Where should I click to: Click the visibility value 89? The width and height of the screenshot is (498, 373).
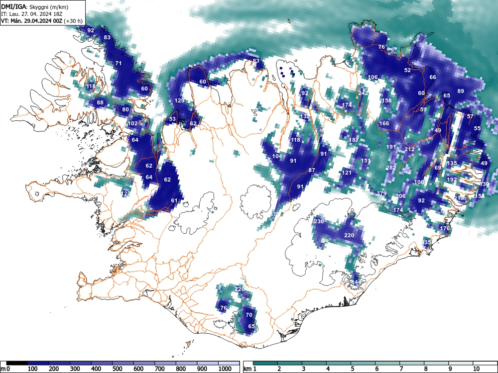461,91
